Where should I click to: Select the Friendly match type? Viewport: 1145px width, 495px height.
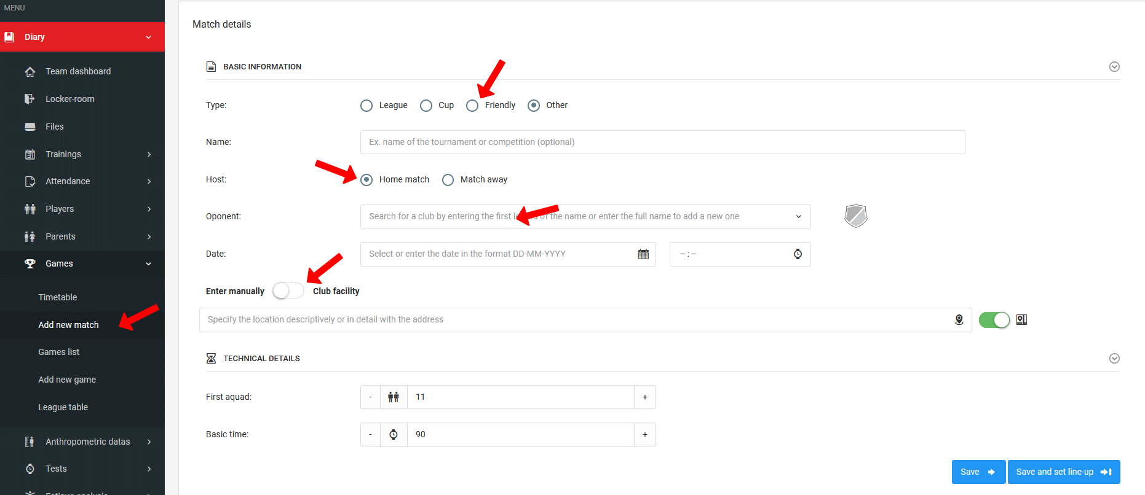472,106
